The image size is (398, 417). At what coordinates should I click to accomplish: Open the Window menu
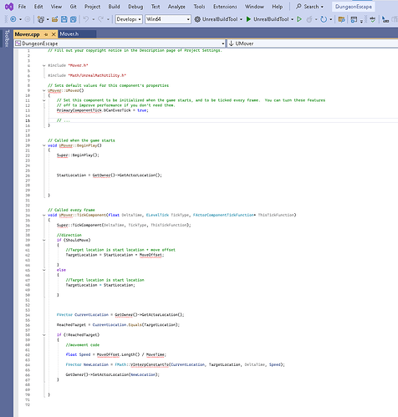click(254, 7)
